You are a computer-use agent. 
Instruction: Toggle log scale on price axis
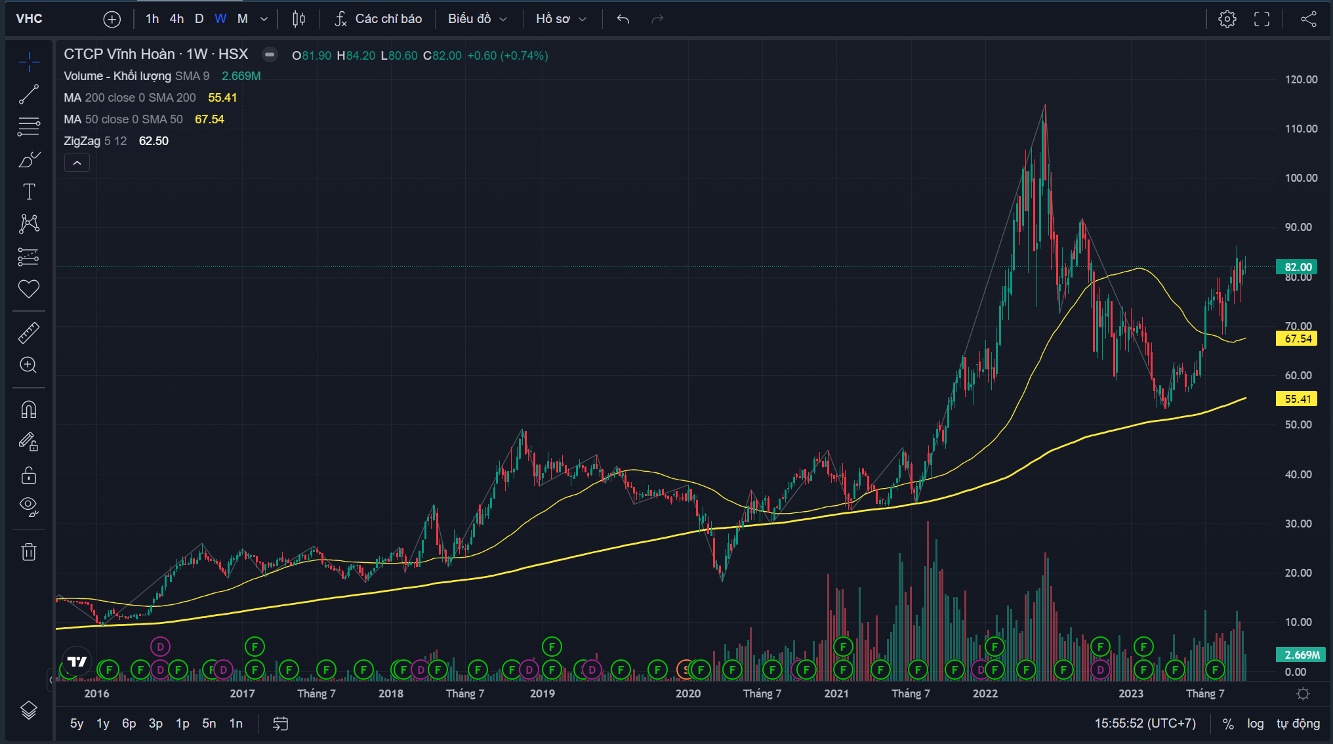[1255, 723]
